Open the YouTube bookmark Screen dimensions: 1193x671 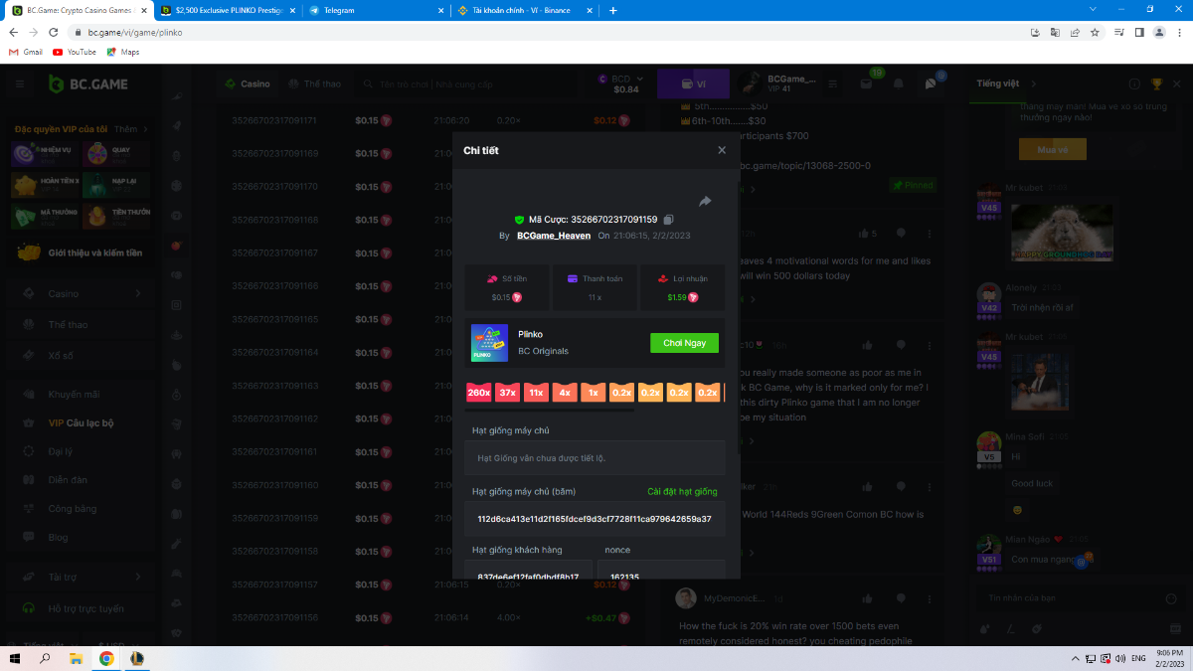[75, 52]
